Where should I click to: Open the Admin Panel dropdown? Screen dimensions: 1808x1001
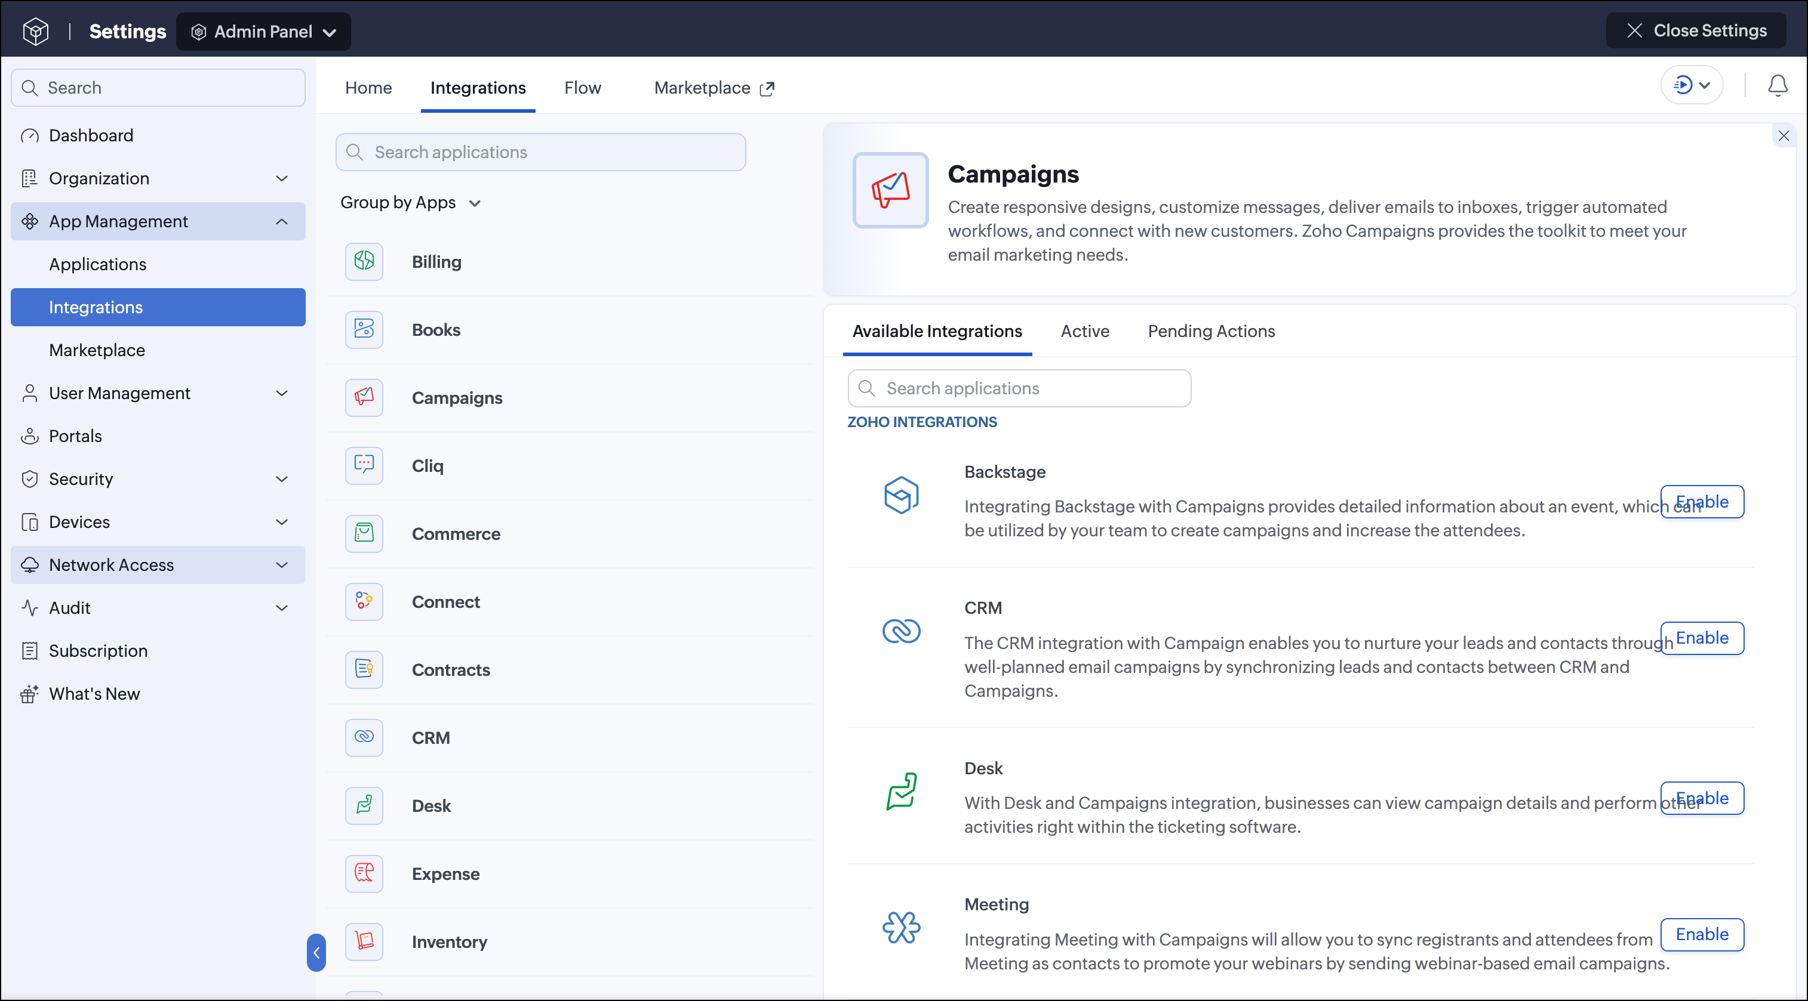click(263, 32)
